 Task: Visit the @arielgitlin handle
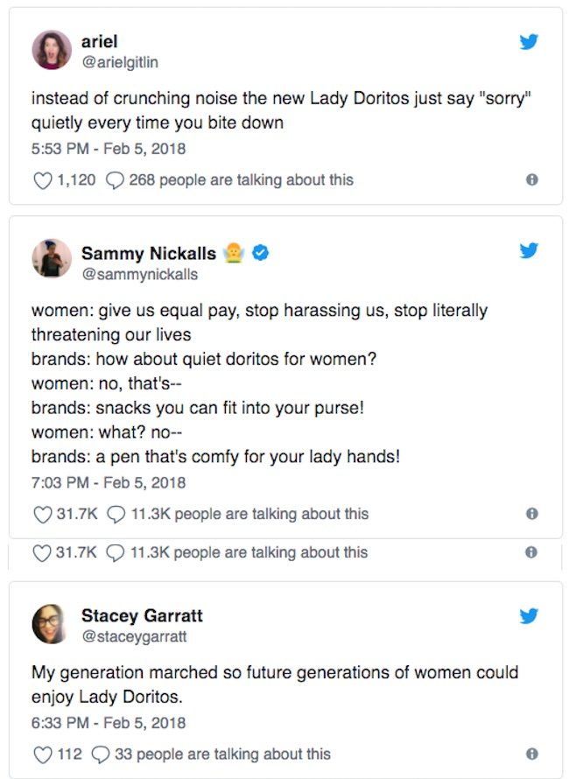click(x=120, y=62)
